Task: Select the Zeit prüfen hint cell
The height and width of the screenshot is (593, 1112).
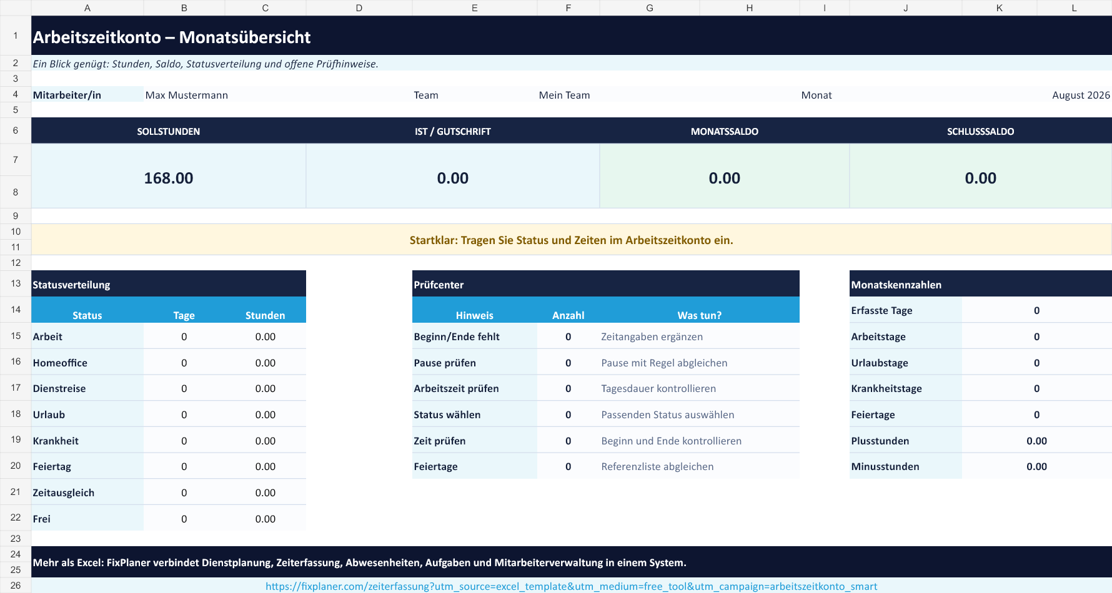Action: [x=475, y=441]
